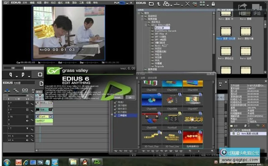268x166 pixels.
Task: Click the Set In point marker icon
Action: pyautogui.click(x=11, y=75)
